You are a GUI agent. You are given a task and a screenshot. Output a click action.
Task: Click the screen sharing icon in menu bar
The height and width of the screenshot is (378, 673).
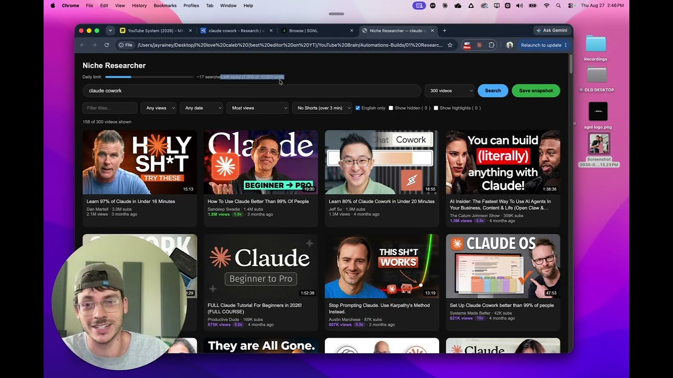coord(419,5)
